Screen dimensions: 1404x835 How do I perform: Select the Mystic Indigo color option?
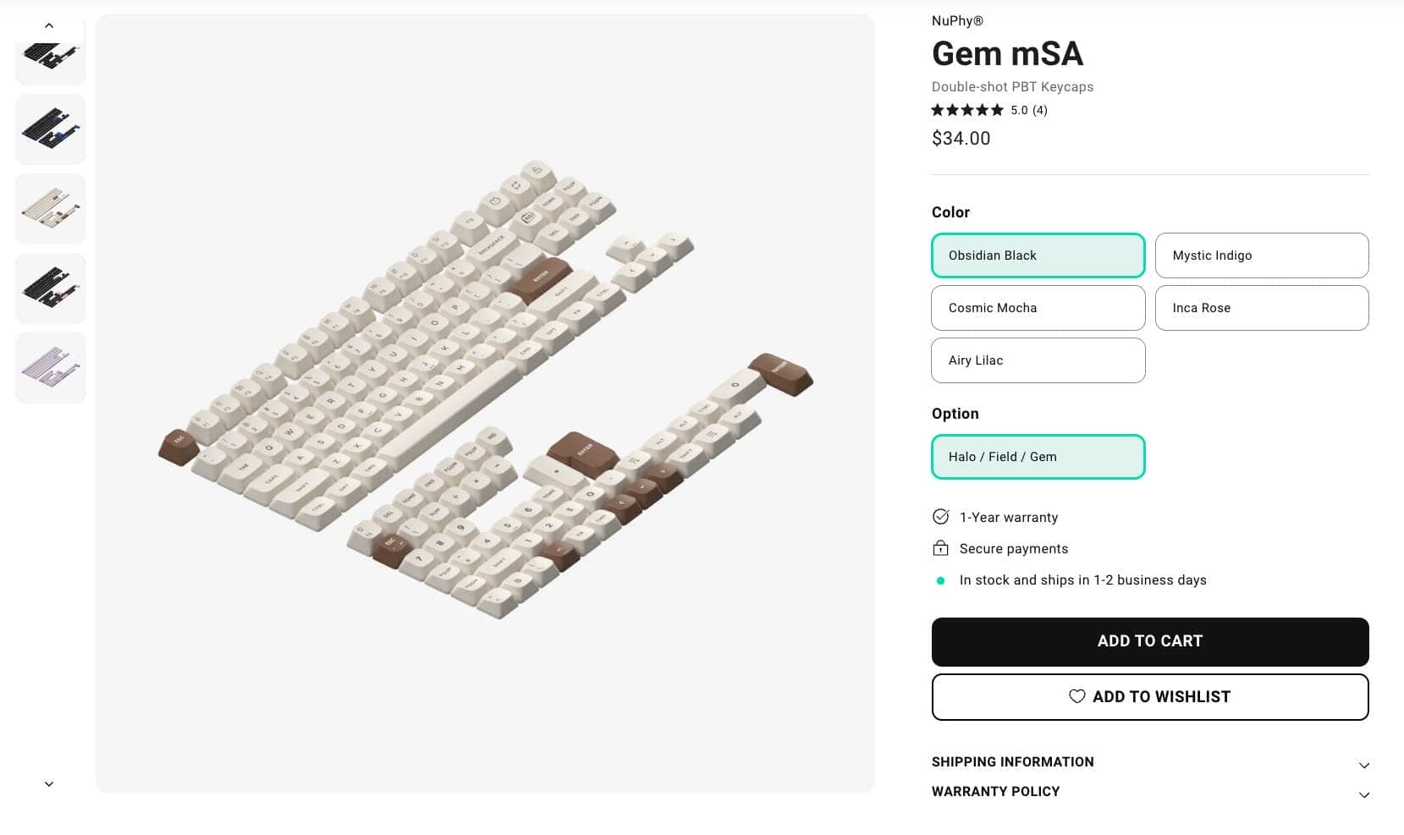pyautogui.click(x=1261, y=255)
